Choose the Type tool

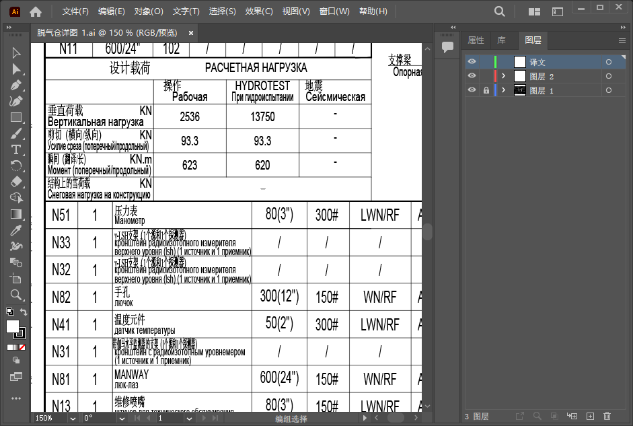coord(16,149)
